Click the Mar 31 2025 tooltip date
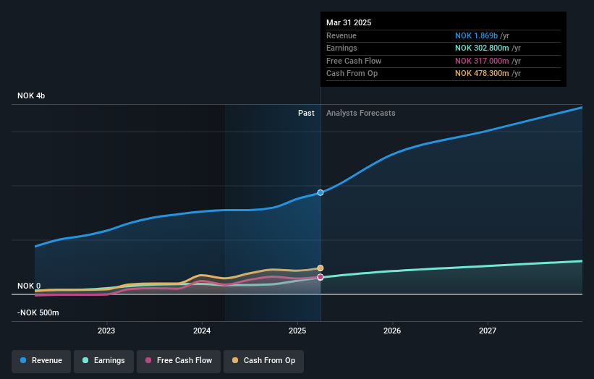The image size is (594, 379). click(349, 22)
